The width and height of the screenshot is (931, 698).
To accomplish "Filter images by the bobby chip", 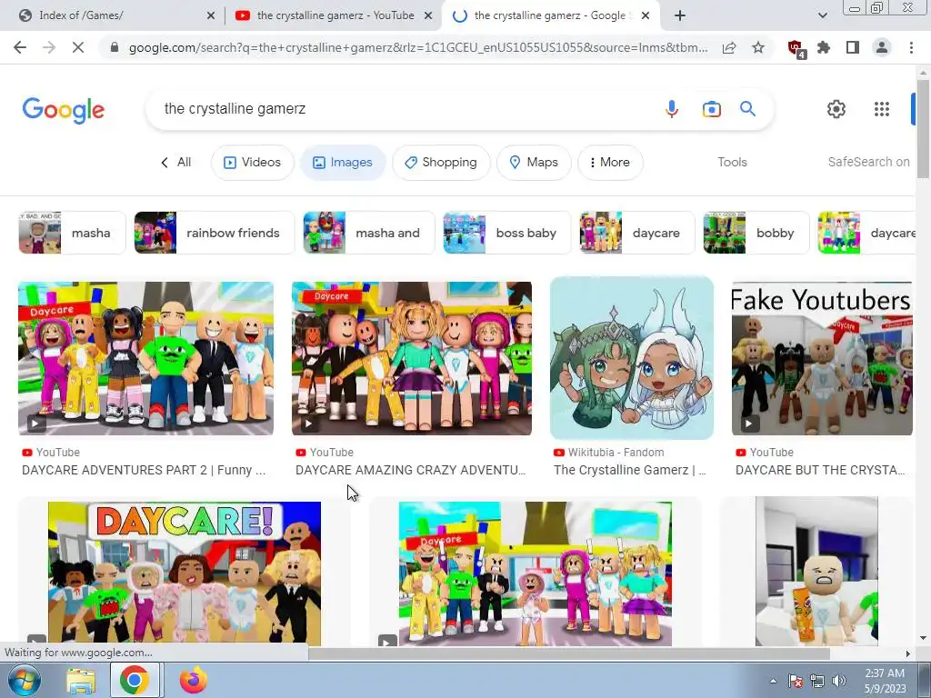I will coord(756,233).
